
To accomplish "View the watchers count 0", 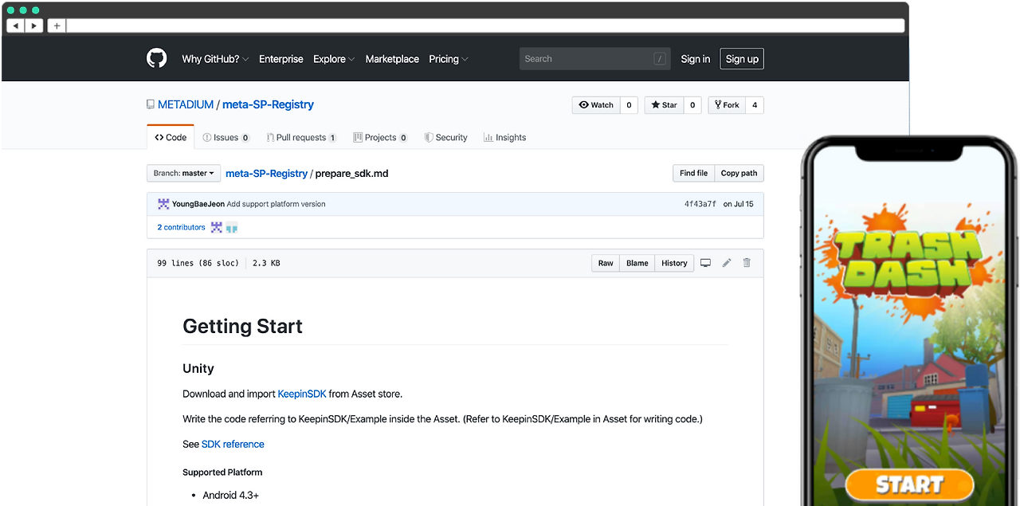I will [x=629, y=105].
